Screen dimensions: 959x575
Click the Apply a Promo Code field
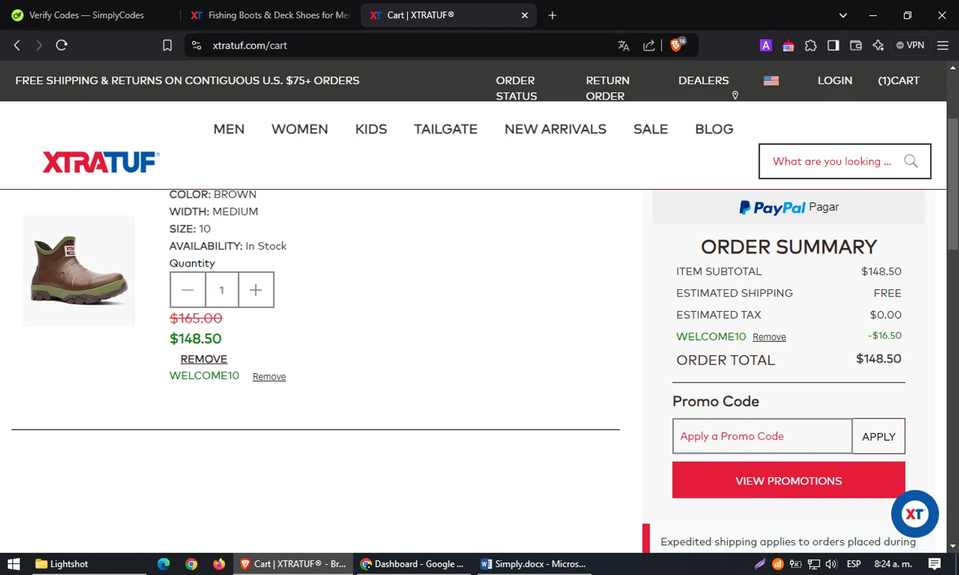[x=762, y=436]
